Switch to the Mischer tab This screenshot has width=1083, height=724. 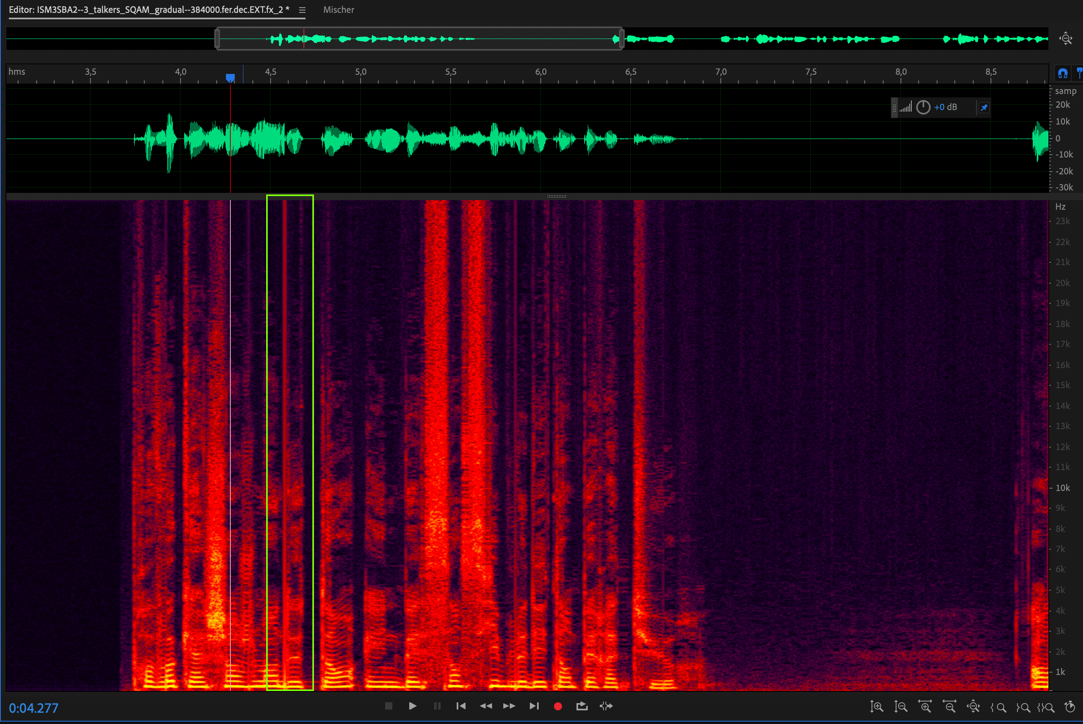coord(338,10)
